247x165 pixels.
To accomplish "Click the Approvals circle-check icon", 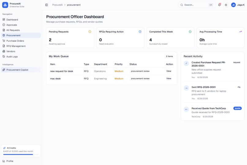I will tap(4, 25).
